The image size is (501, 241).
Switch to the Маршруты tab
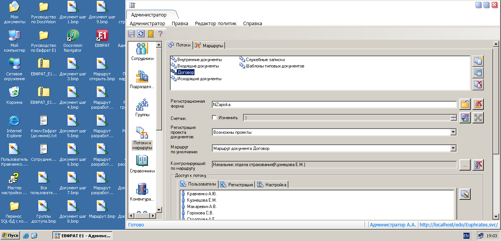pyautogui.click(x=209, y=46)
